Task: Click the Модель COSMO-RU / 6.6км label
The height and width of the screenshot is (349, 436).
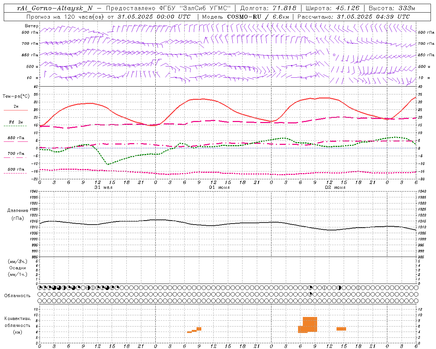Action: click(x=246, y=17)
